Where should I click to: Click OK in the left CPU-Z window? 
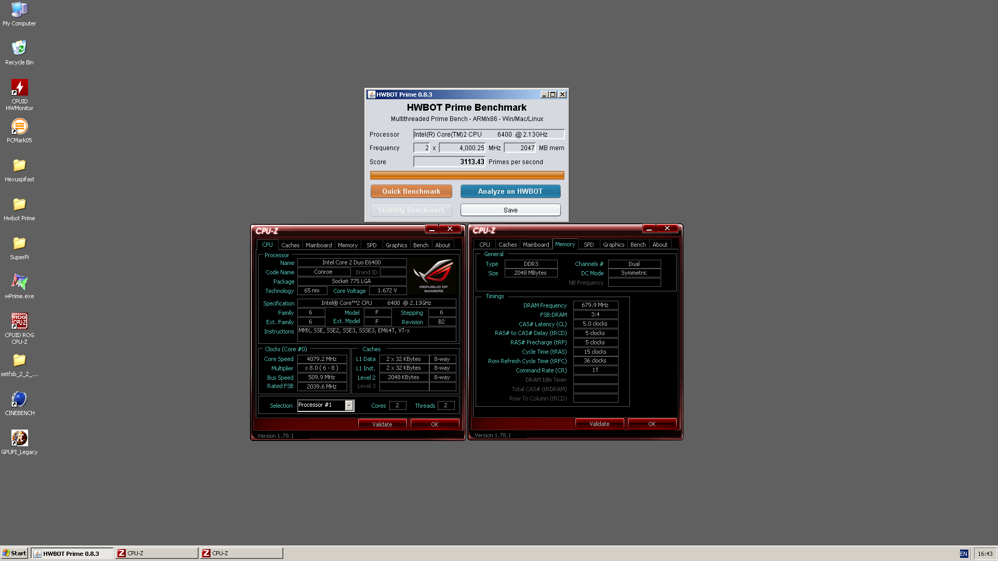tap(435, 424)
